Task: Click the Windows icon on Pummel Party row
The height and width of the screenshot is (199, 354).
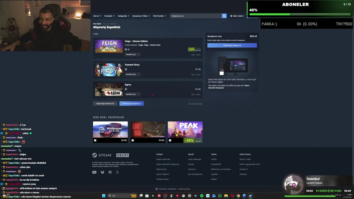Action: [126, 69]
